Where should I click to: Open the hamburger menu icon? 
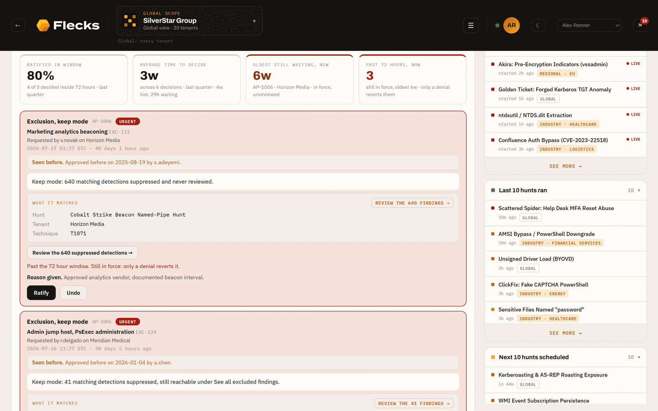pos(471,25)
